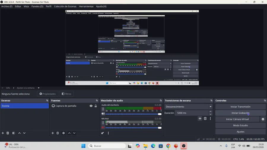Image resolution: width=267 pixels, height=150 pixels.
Task: Unmute Mic/Aux speaker icon
Action: [103, 127]
